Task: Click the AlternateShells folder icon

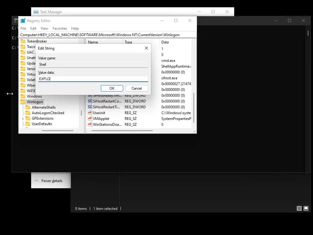Action: [28, 107]
